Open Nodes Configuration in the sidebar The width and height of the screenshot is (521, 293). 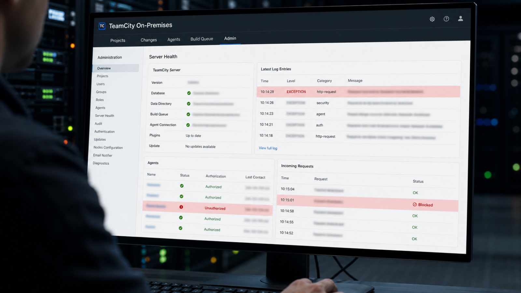[108, 147]
